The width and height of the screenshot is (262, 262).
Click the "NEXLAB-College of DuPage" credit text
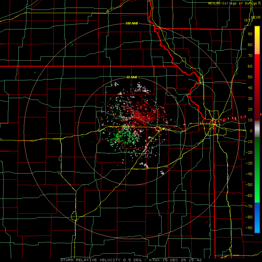(x=232, y=3)
